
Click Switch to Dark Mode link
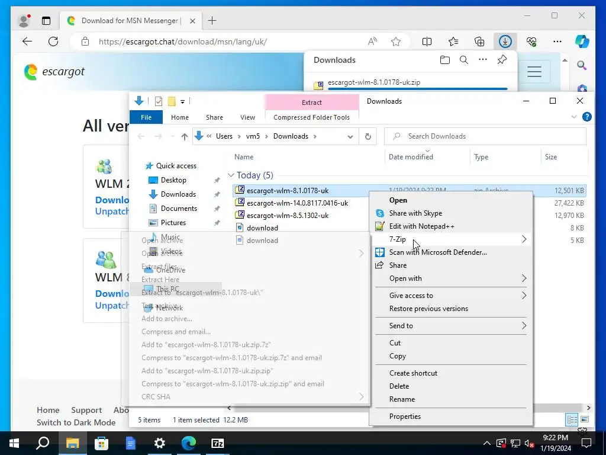coord(76,422)
